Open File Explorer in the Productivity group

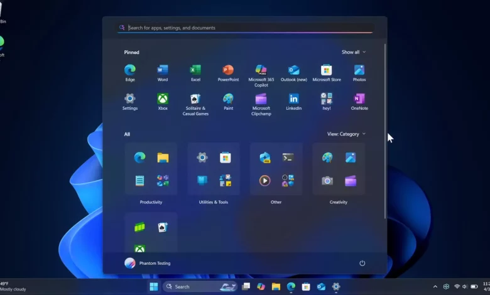(x=163, y=158)
